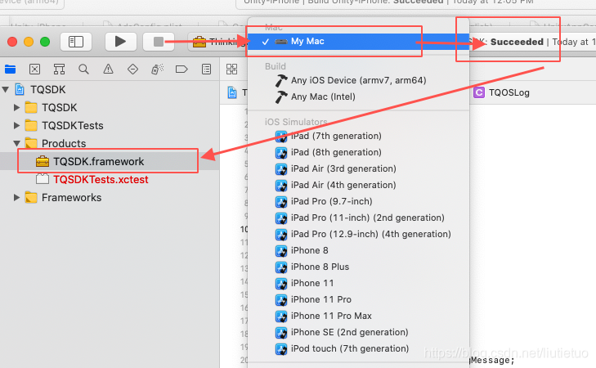Choose Any Mac (Intel) destination

coord(358,97)
